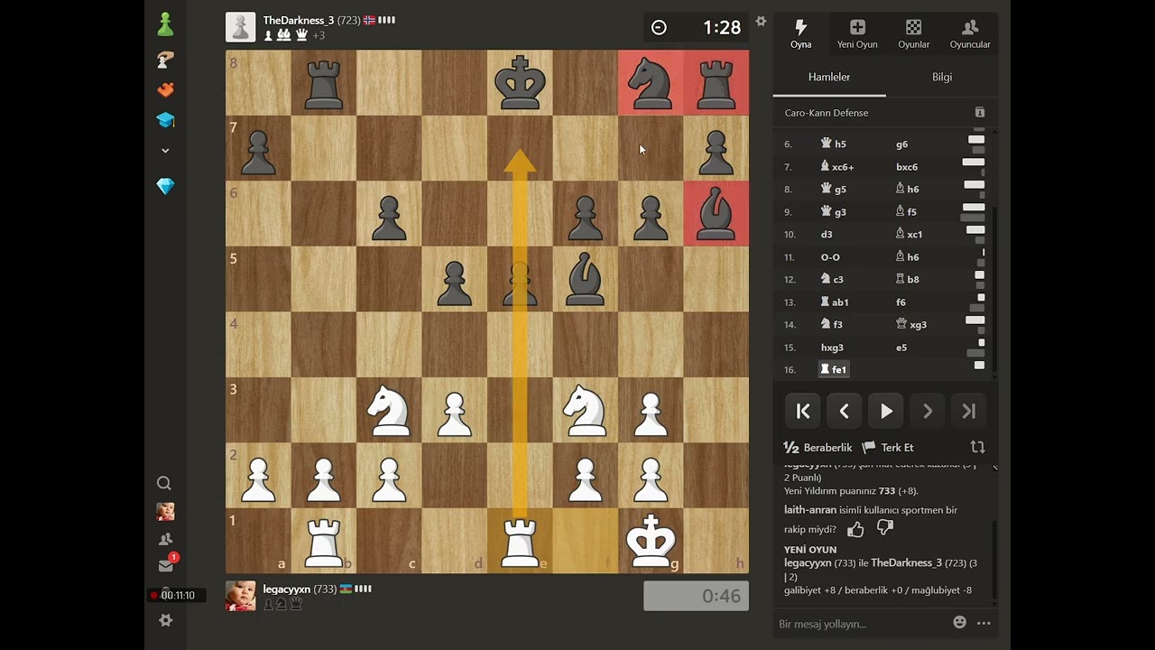Open the puzzles icon in the sidebar

tap(165, 60)
